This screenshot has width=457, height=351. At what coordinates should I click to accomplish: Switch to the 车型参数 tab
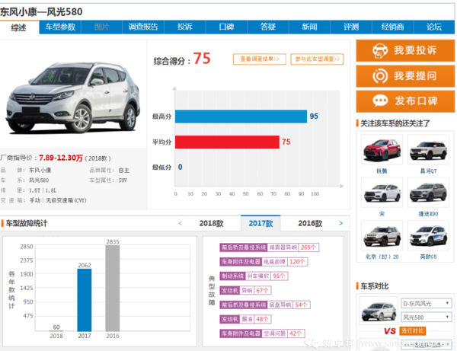pyautogui.click(x=60, y=27)
